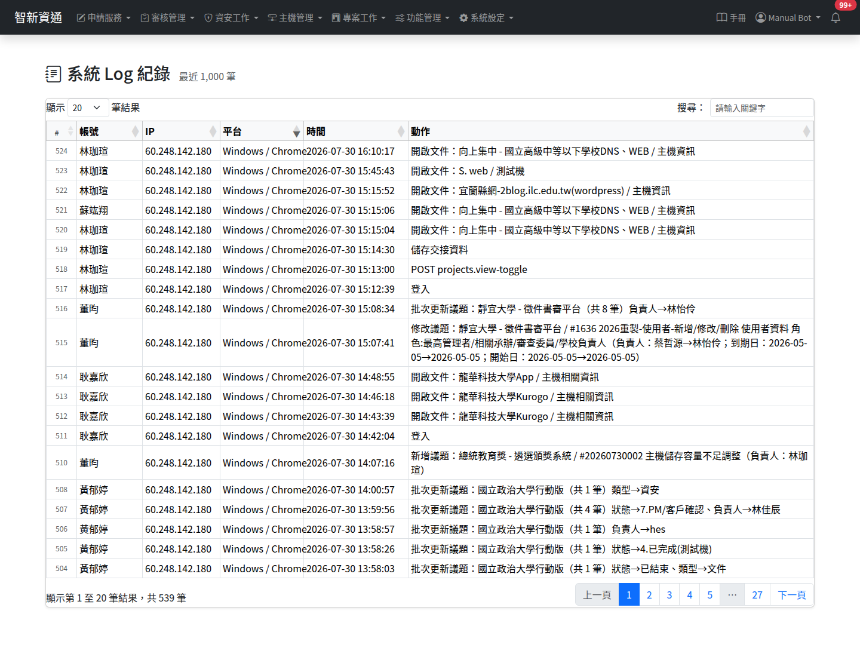Viewport: 860px width, 672px height.
Task: Jump to last page 27
Action: point(757,595)
